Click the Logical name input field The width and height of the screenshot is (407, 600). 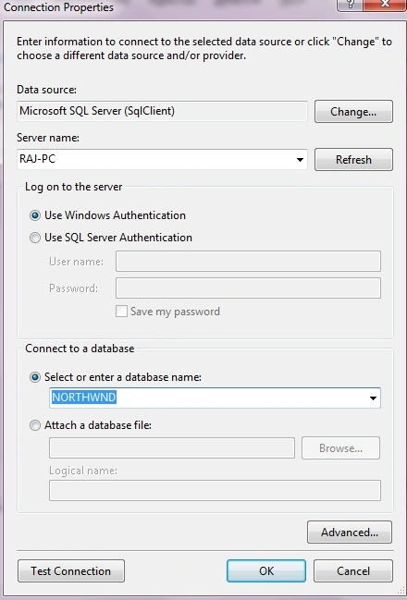pos(215,490)
